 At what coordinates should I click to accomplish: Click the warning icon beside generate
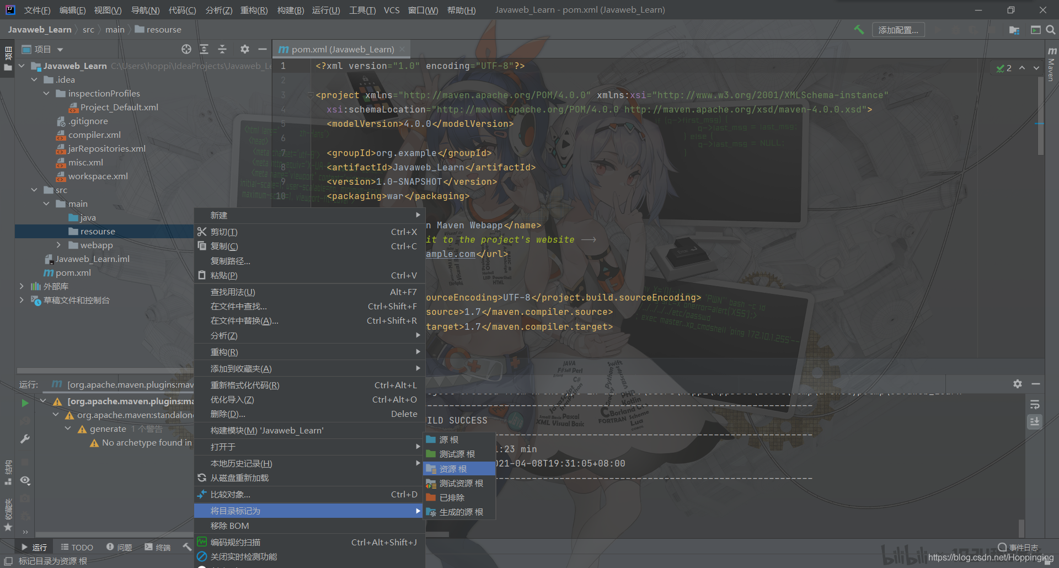(x=82, y=429)
